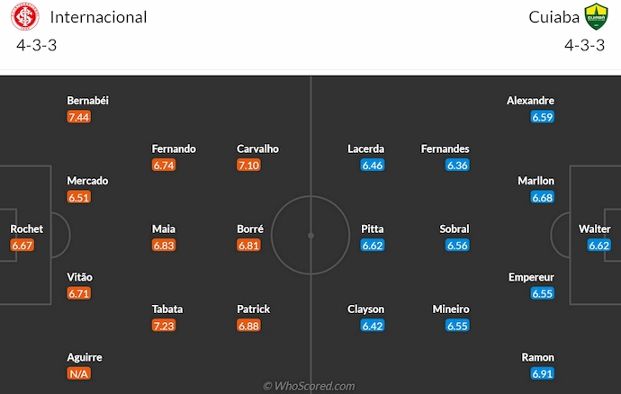Click the Internacional club crest icon

pyautogui.click(x=28, y=18)
